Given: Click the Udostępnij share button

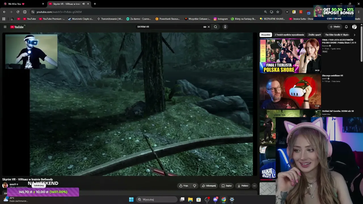Looking at the screenshot, I should pyautogui.click(x=209, y=186).
